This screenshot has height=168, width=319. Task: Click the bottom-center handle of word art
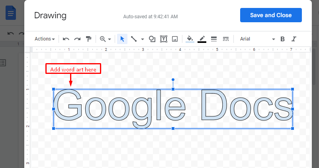tap(173, 128)
